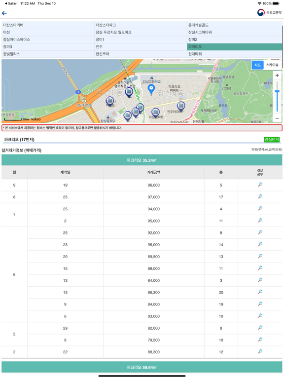Open registry lookup for 97,000 transaction
The image size is (284, 379).
(x=260, y=197)
